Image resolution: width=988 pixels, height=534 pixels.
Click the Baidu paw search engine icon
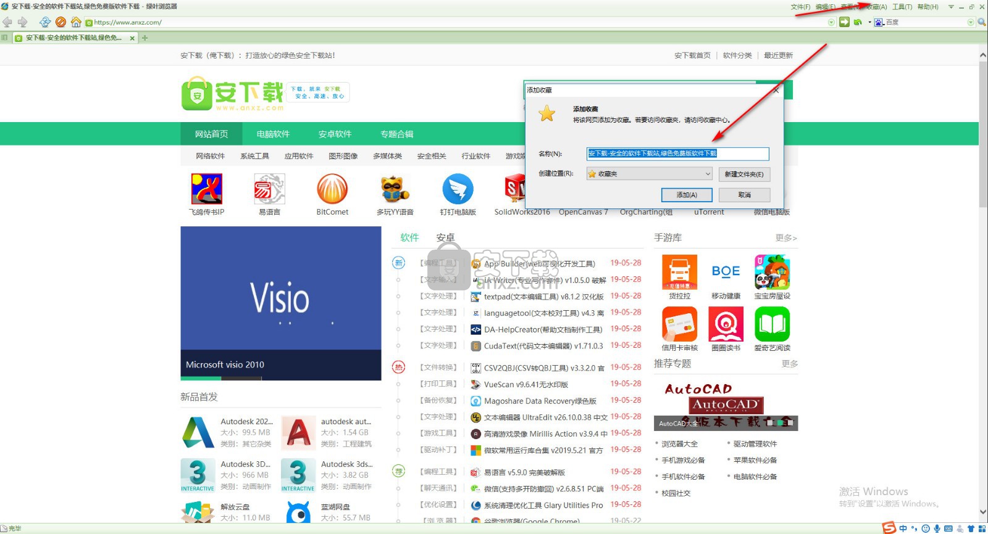click(879, 22)
